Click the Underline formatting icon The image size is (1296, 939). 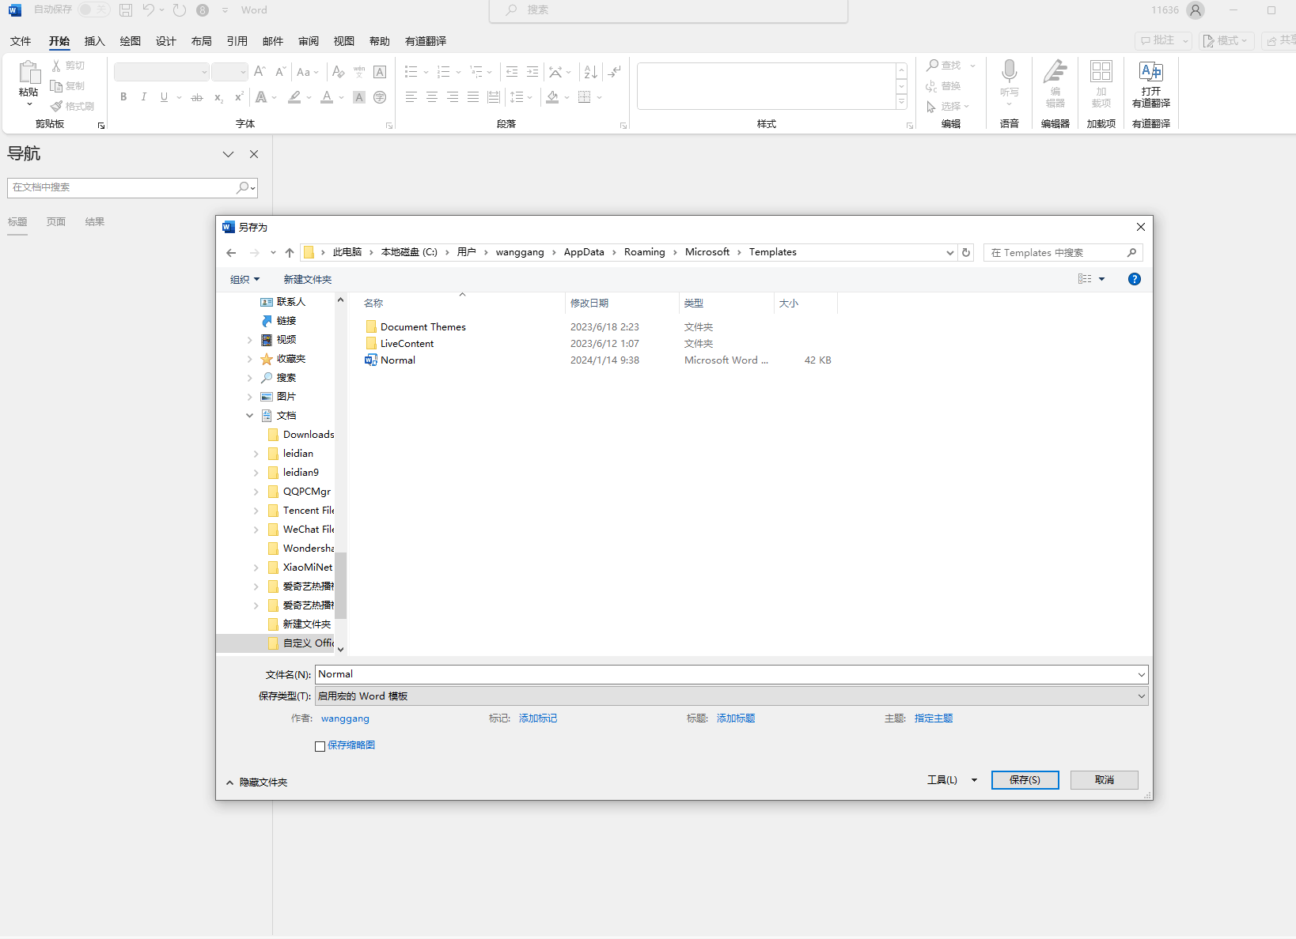click(164, 97)
